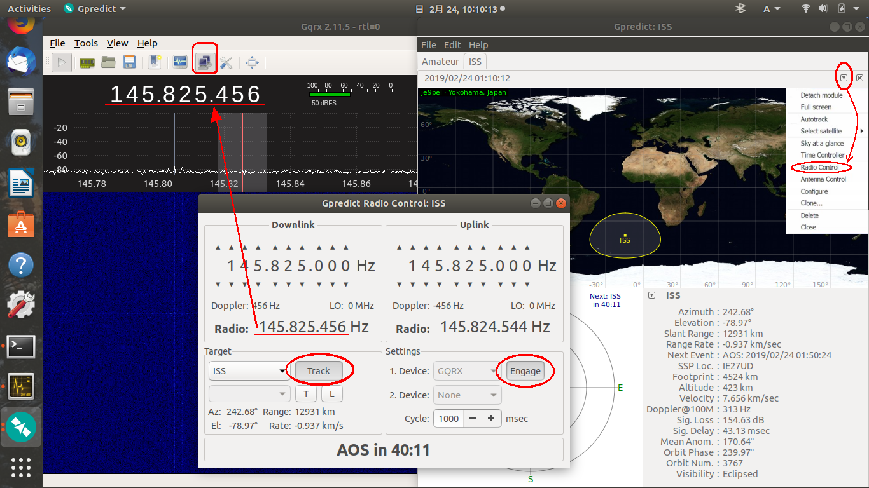
Task: Open Sky at a glance entry
Action: (822, 144)
